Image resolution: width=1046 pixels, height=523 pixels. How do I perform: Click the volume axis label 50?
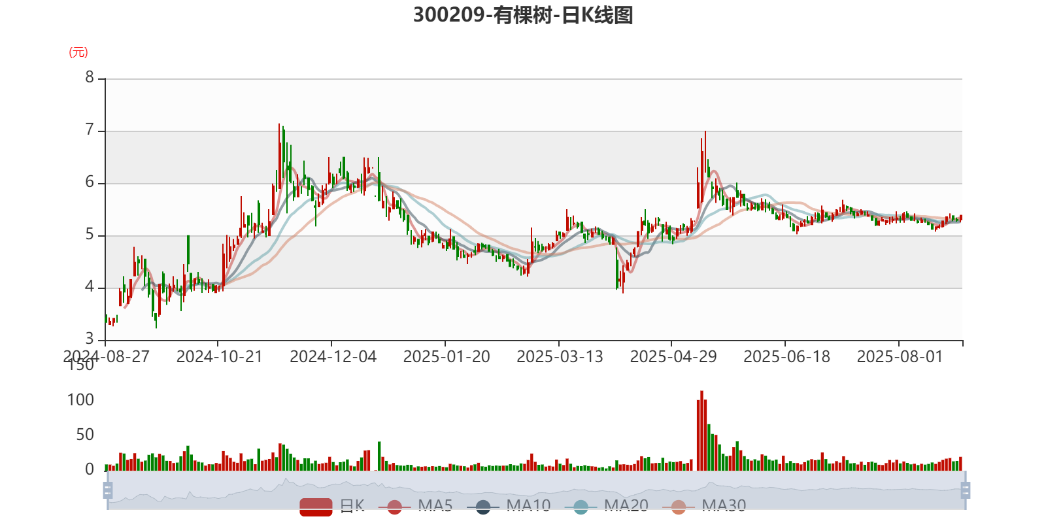pyautogui.click(x=85, y=435)
